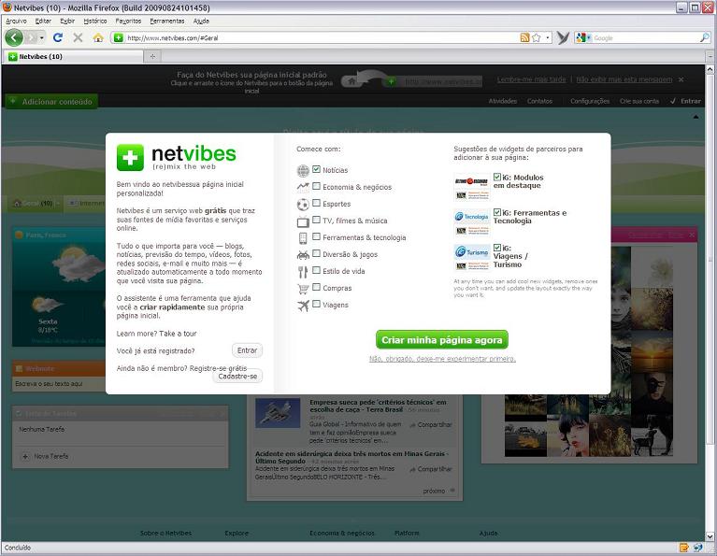Click the Take a tour text
This screenshot has width=717, height=556.
click(178, 334)
